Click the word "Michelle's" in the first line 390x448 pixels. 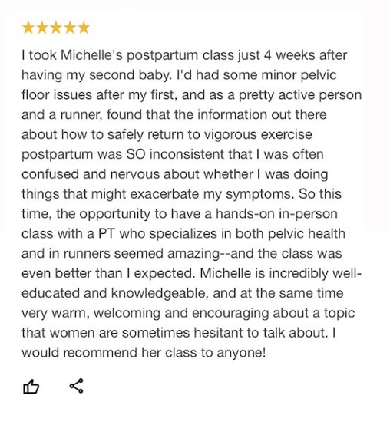click(91, 55)
